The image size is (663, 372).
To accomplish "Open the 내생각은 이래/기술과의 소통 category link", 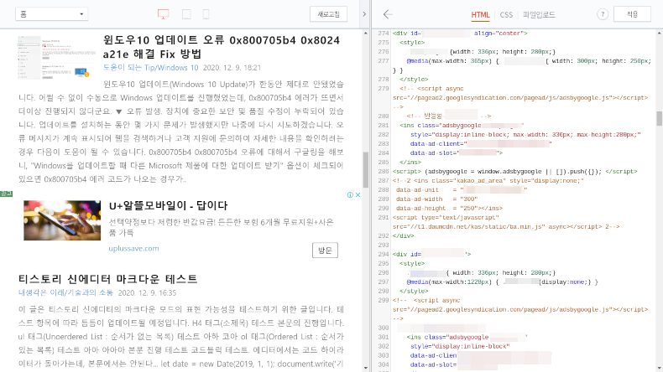I will (65, 292).
